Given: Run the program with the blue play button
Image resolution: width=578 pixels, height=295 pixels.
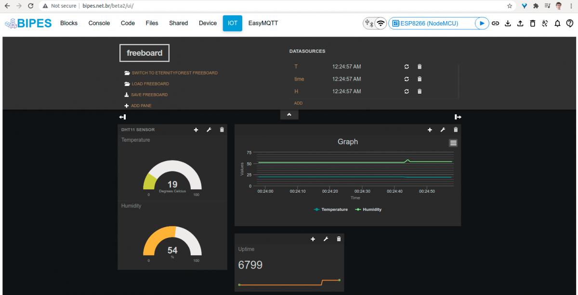Looking at the screenshot, I should (482, 23).
